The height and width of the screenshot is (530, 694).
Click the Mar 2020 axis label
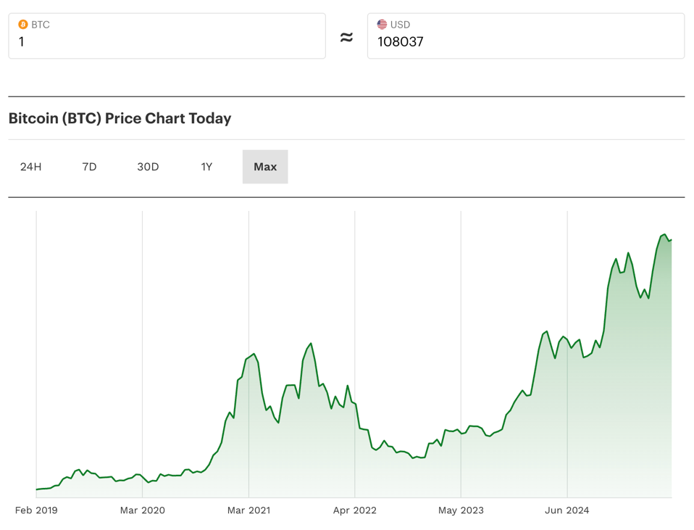tap(143, 510)
